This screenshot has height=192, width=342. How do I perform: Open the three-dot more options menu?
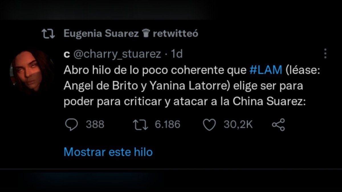point(325,53)
